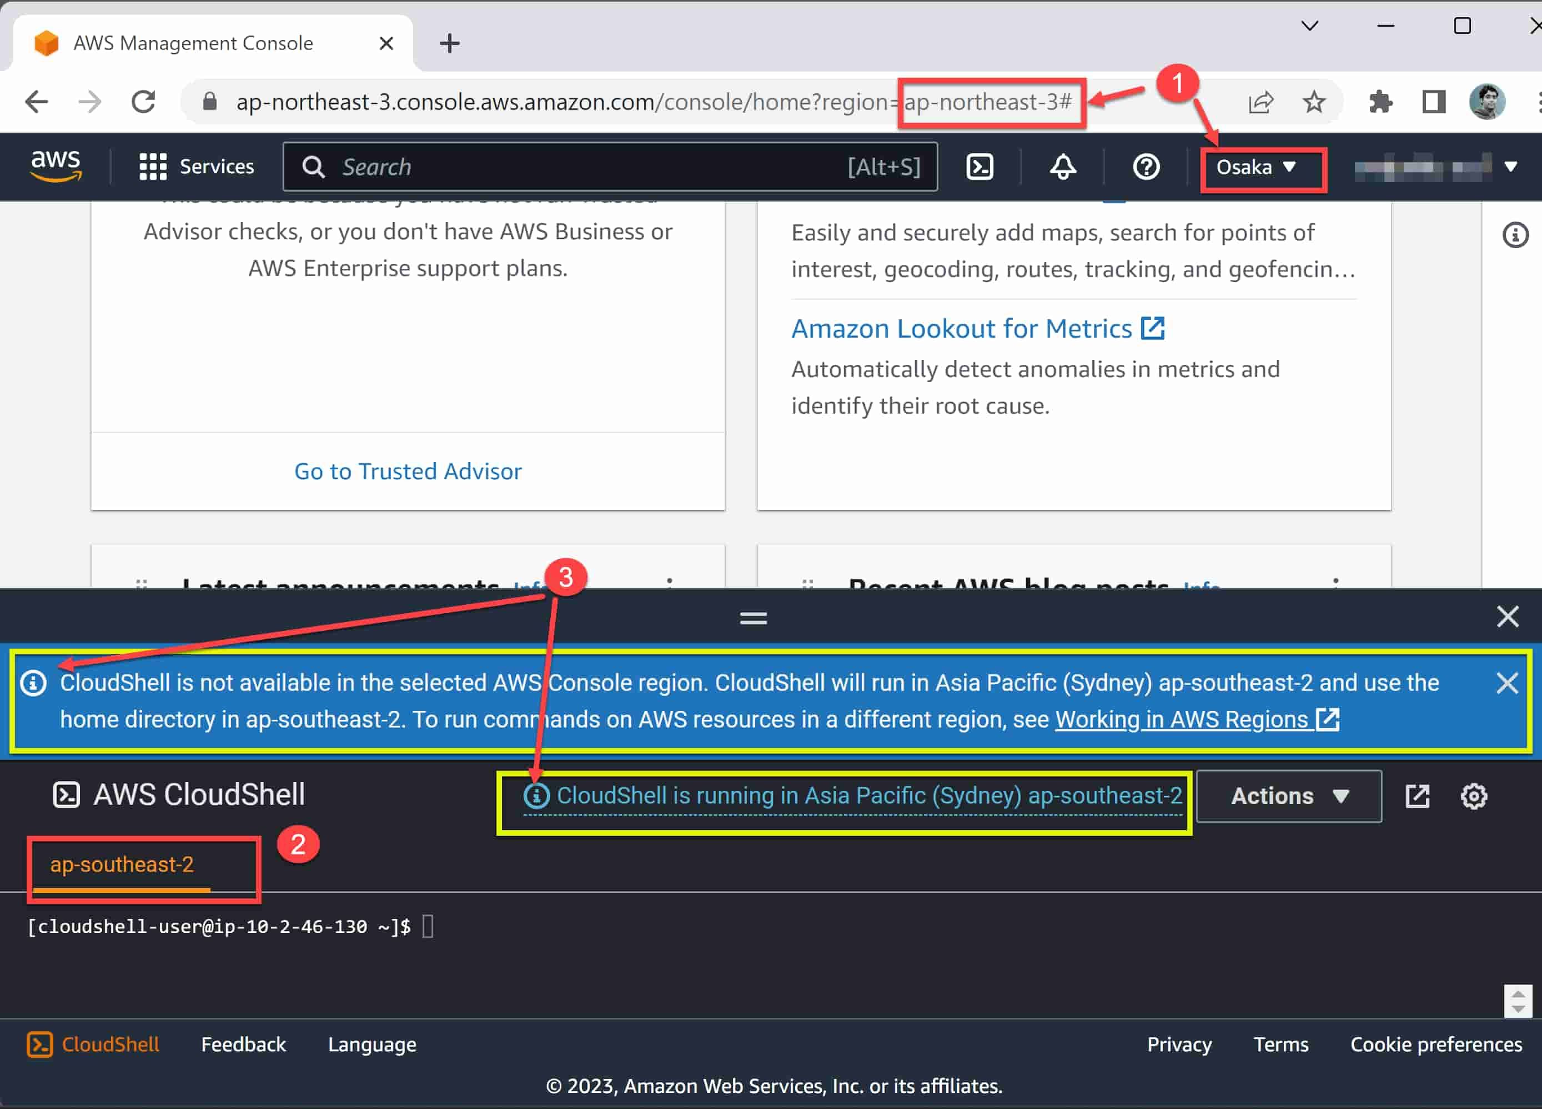
Task: Go to the AWS console home logo
Action: (x=56, y=167)
